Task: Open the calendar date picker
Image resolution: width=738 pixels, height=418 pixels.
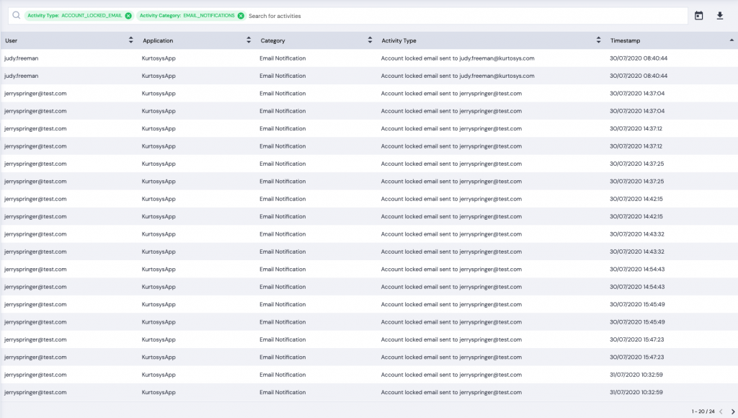Action: click(698, 16)
